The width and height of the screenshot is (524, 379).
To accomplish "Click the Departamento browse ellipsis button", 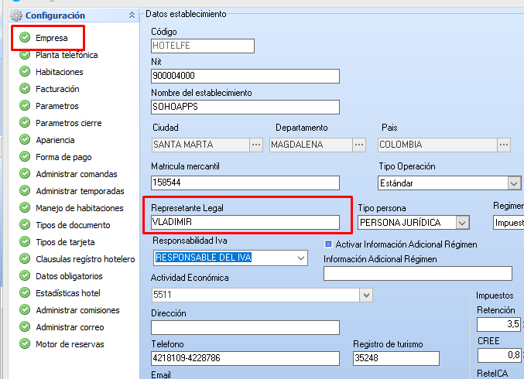I will (359, 145).
